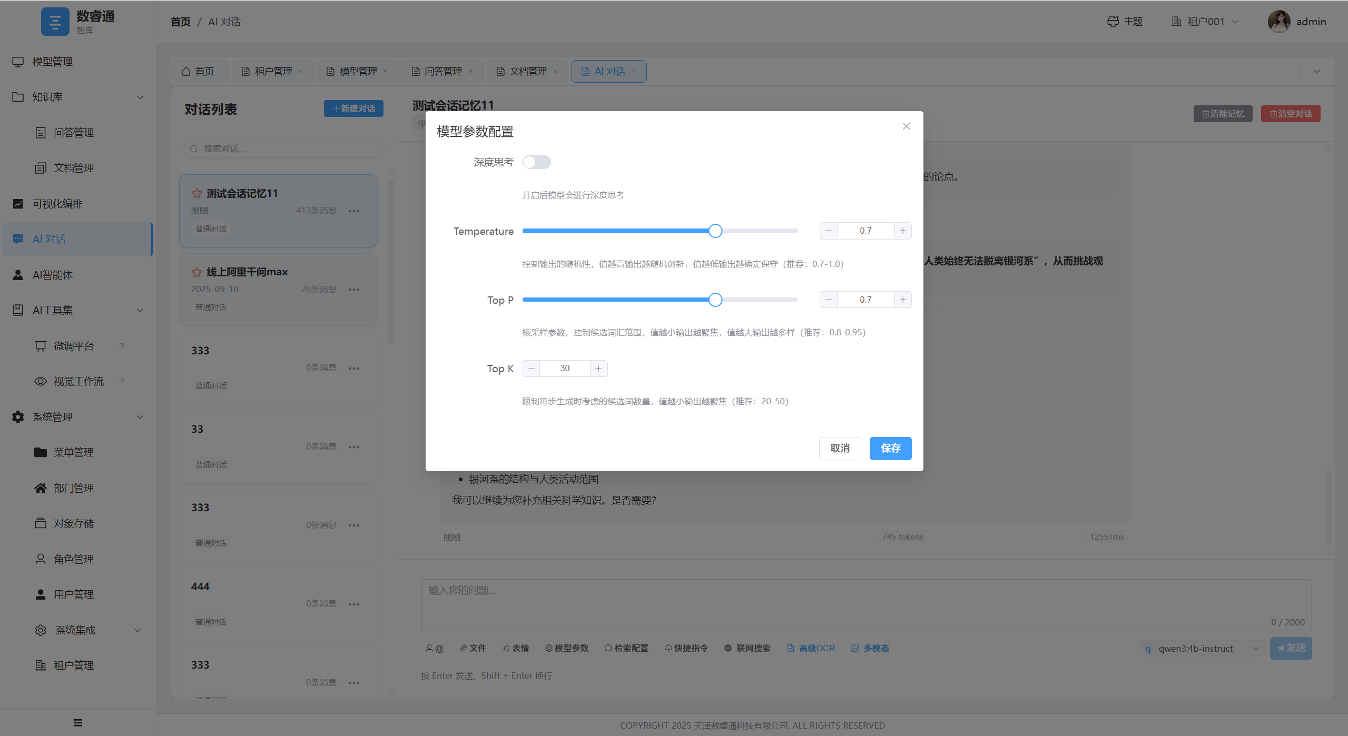Switch to the 文档管理 tab

528,71
